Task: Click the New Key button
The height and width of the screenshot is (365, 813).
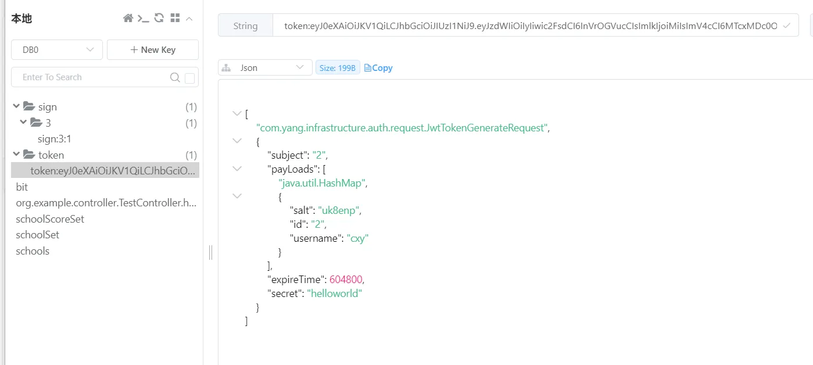Action: (x=153, y=50)
